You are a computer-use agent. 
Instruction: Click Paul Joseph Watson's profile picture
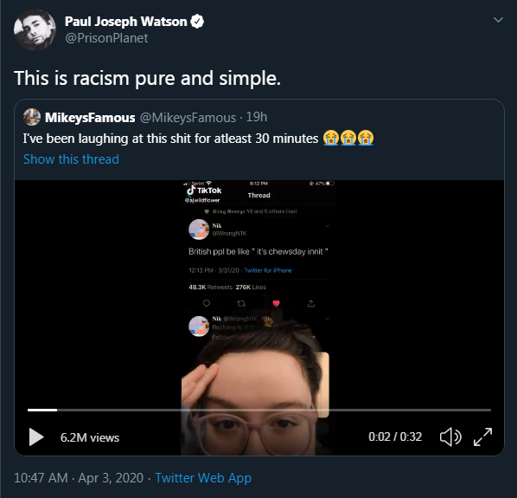coord(35,29)
